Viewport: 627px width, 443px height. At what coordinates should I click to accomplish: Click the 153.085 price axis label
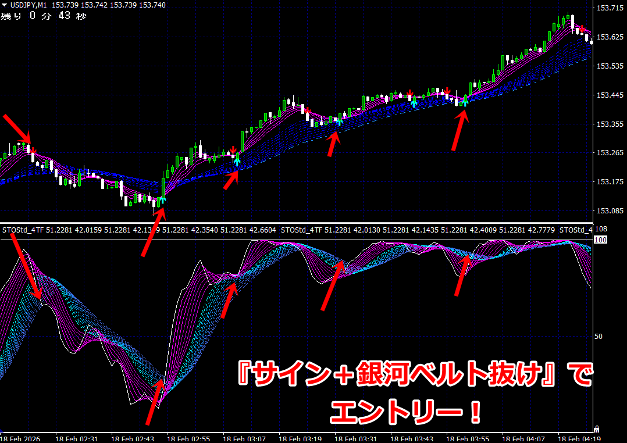coord(610,210)
